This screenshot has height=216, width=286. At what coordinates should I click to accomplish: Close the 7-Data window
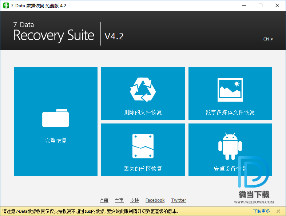tap(277, 6)
